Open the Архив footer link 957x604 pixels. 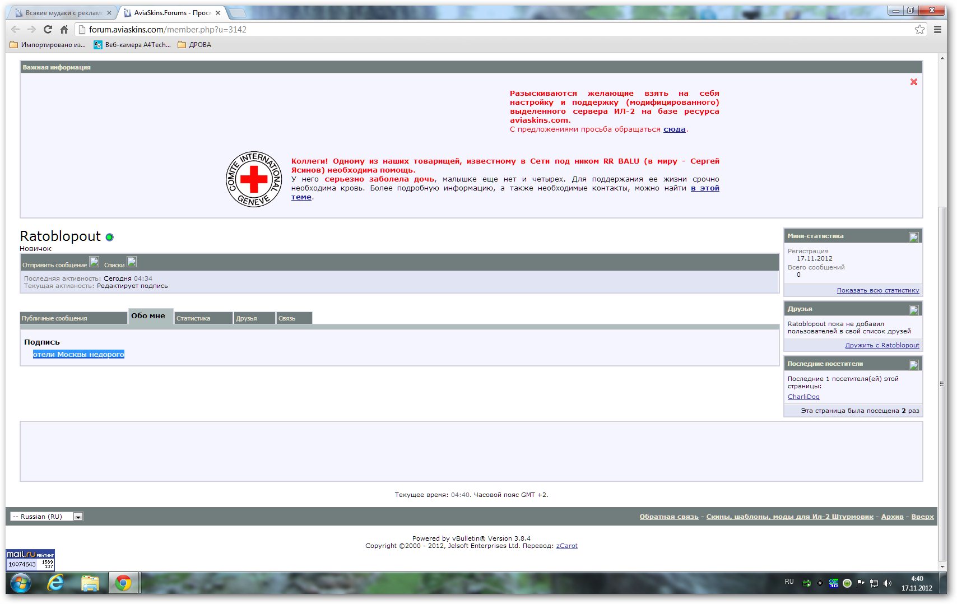[892, 517]
